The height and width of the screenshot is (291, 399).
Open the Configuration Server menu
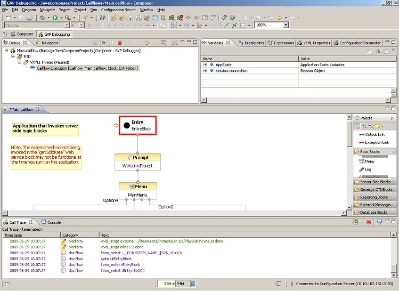[x=119, y=10]
